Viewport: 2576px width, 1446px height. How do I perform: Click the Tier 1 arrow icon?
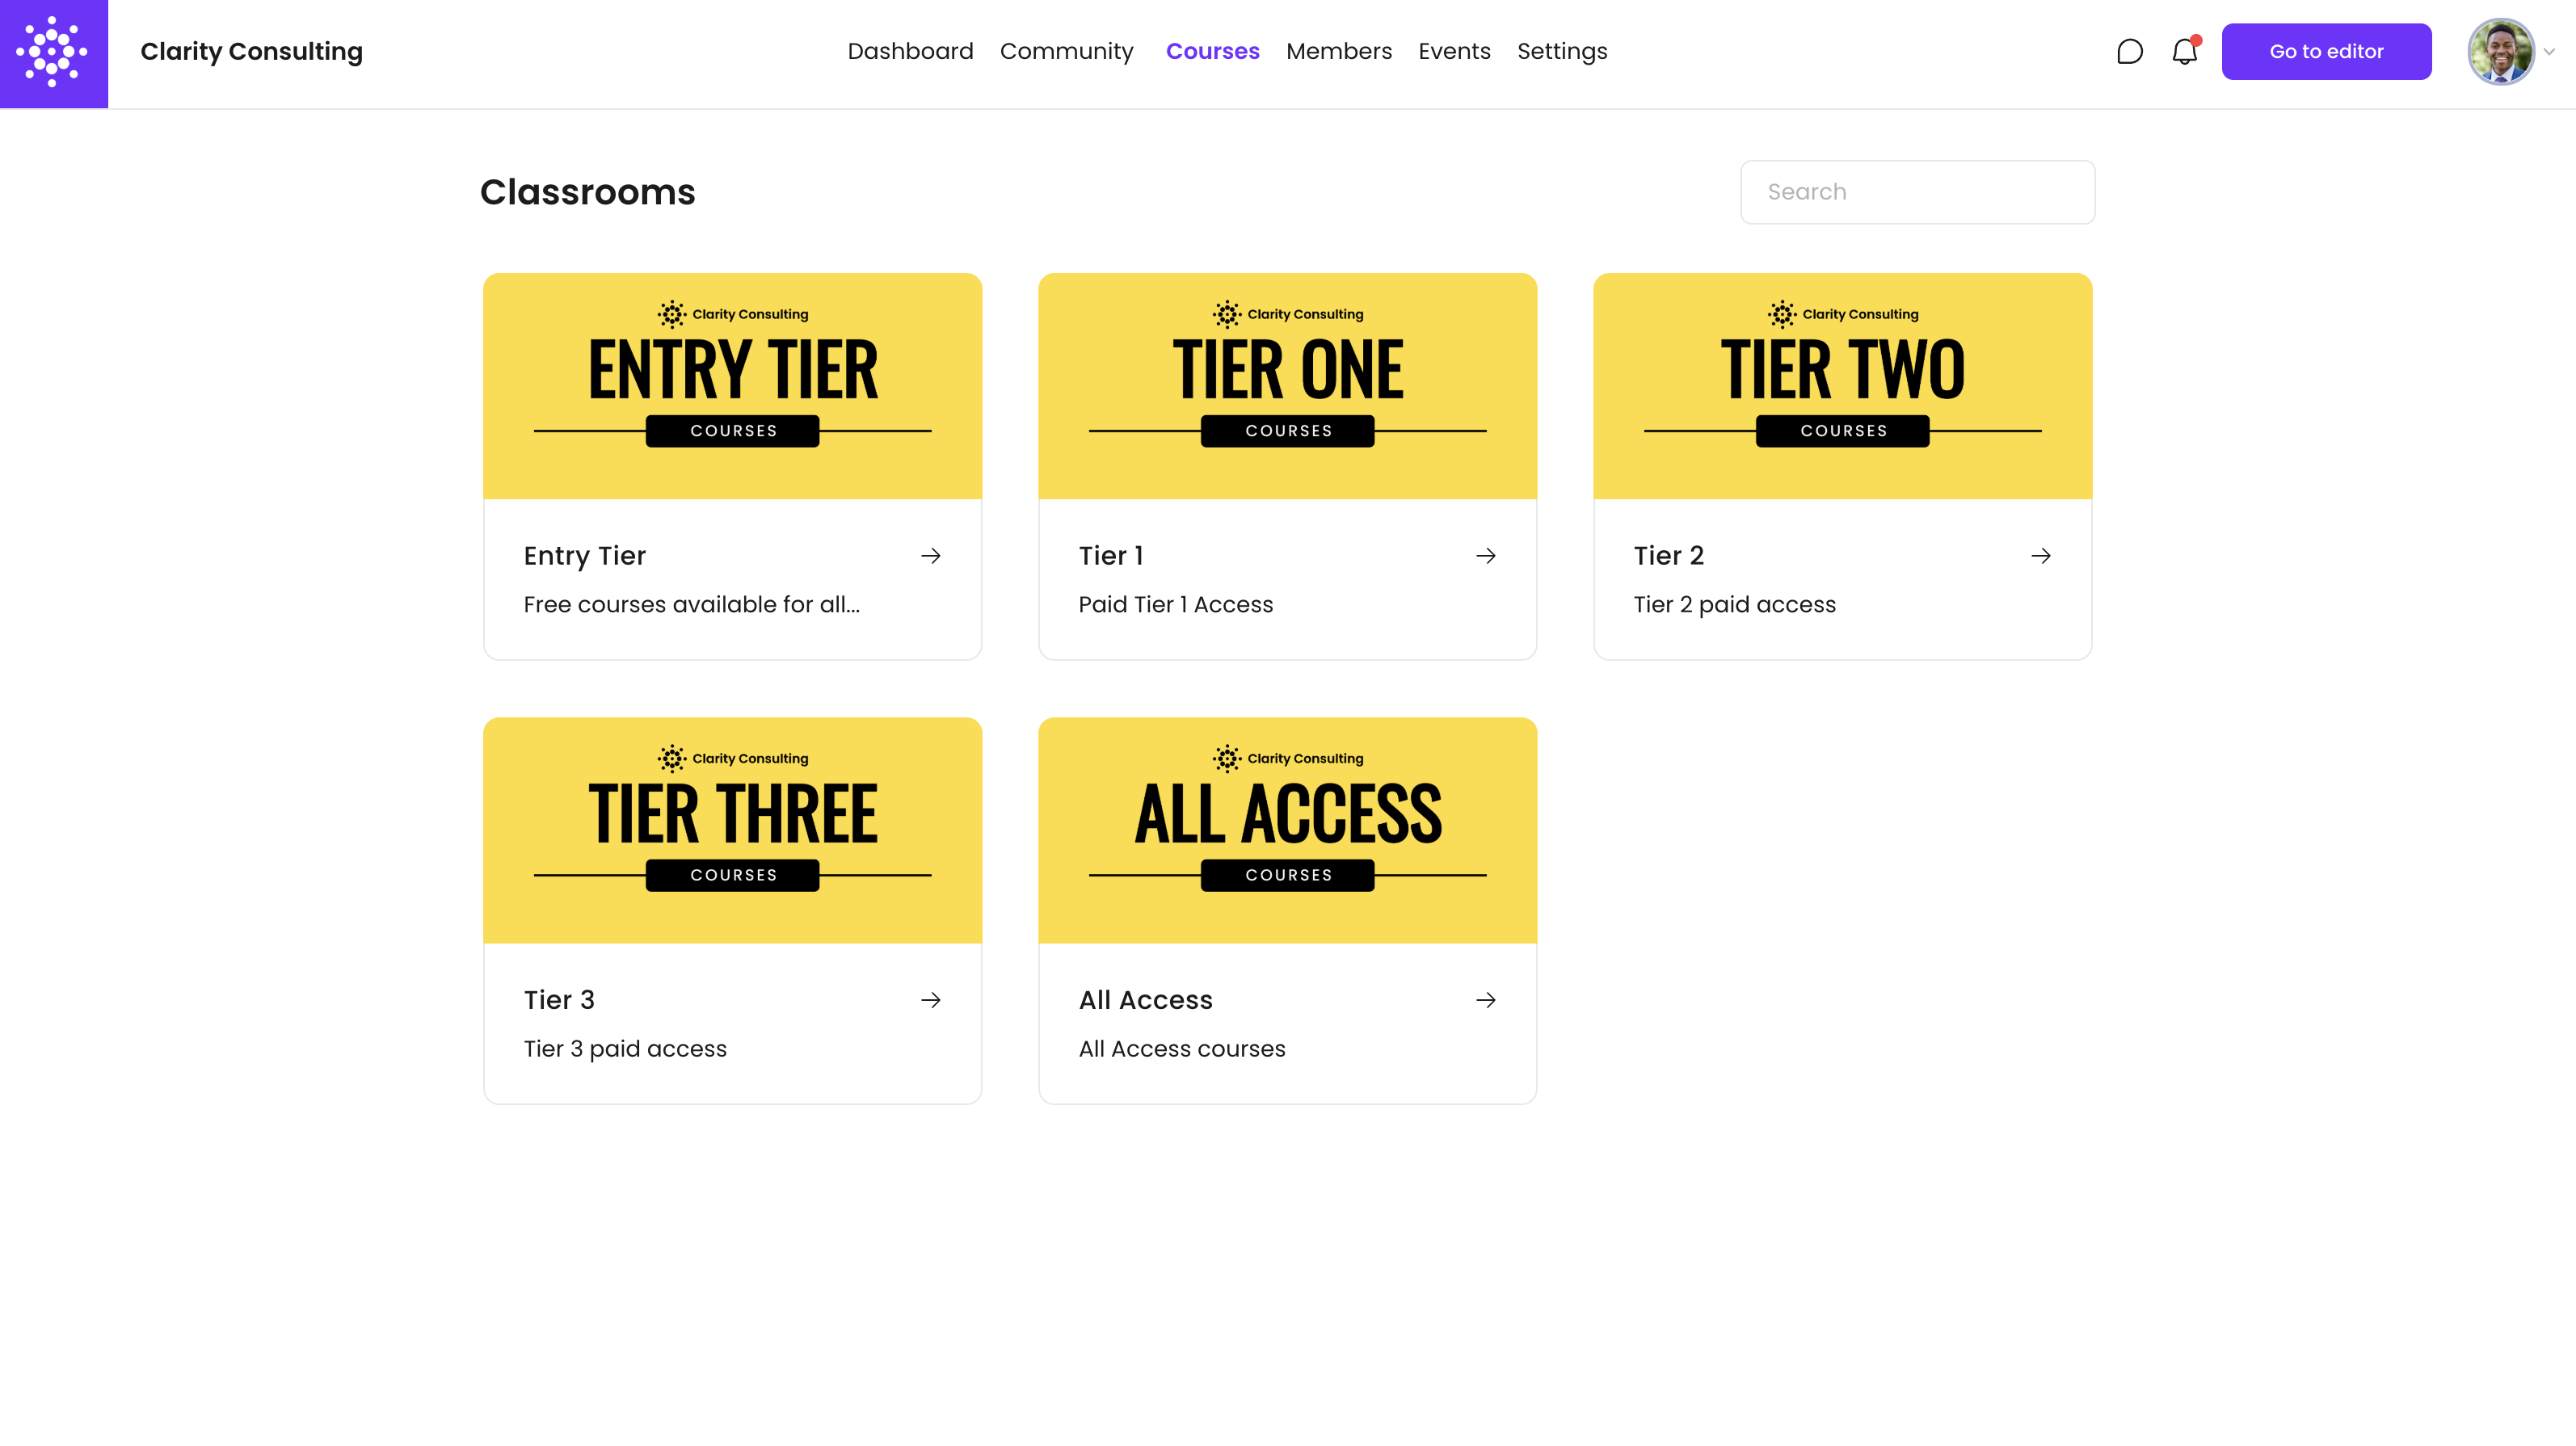pyautogui.click(x=1486, y=556)
